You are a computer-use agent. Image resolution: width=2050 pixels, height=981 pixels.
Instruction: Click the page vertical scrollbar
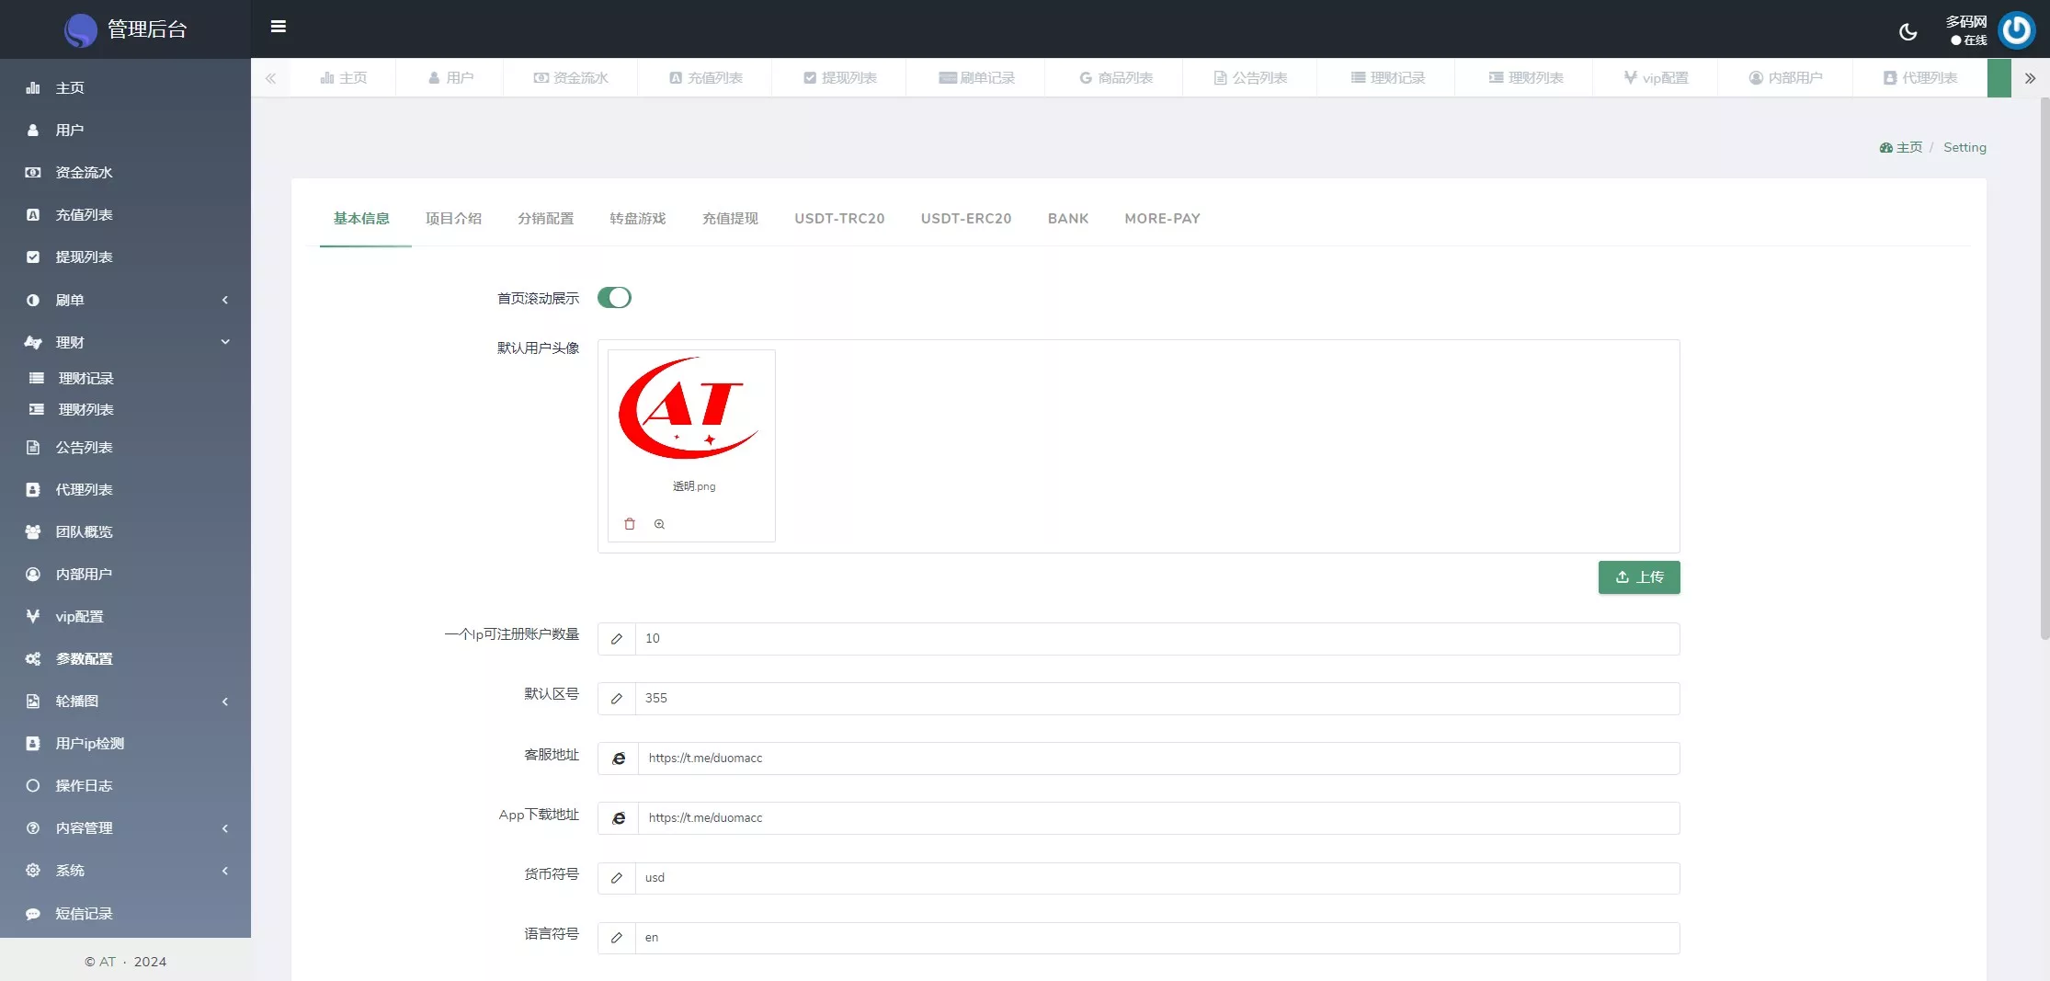tap(2044, 368)
